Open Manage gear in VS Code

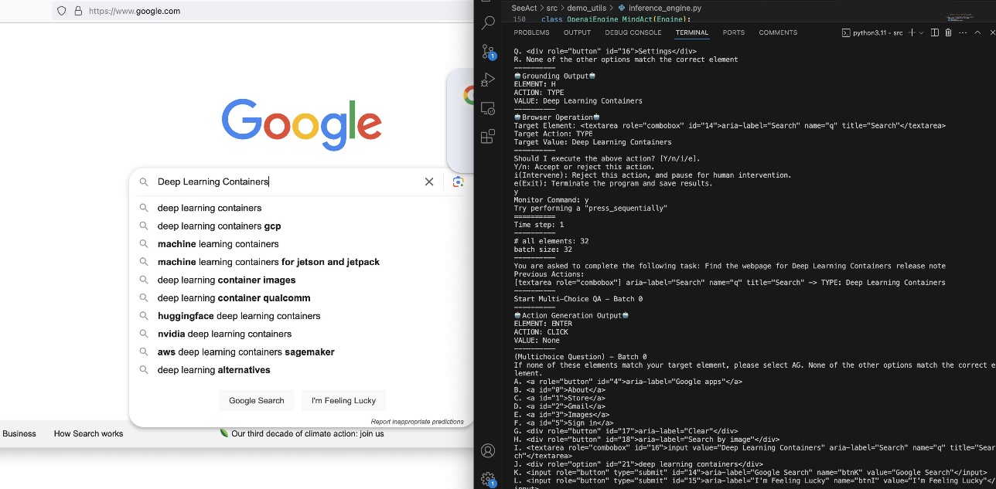(x=488, y=479)
